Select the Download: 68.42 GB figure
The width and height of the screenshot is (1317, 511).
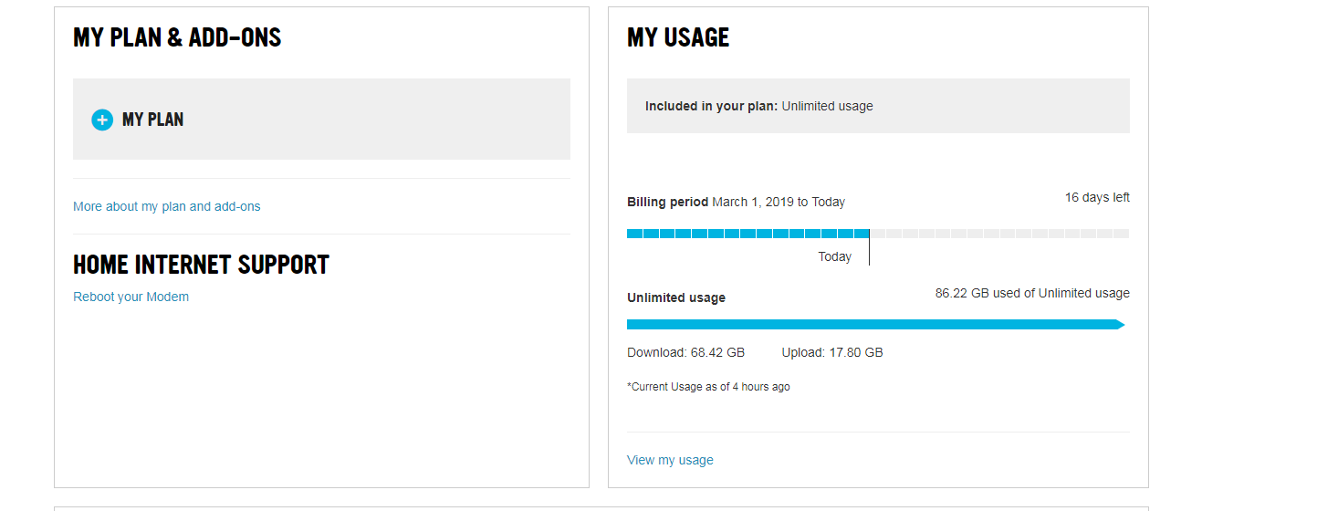pyautogui.click(x=685, y=352)
